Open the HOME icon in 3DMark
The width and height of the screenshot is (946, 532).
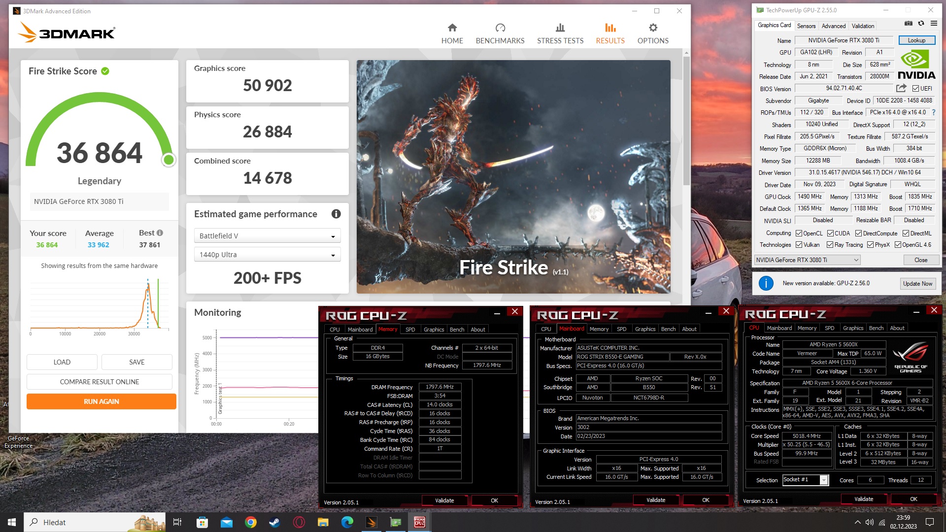tap(452, 28)
